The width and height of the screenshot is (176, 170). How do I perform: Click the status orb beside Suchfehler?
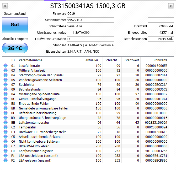[x=6, y=84]
